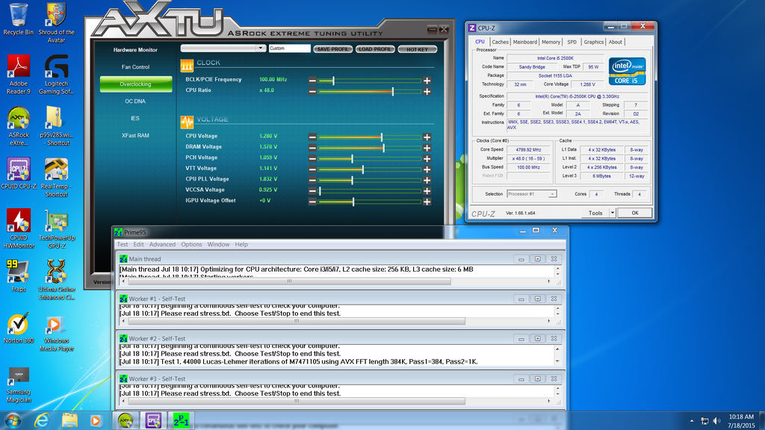Open Processor #1 selection dropdown in CPU-Z

(532, 194)
